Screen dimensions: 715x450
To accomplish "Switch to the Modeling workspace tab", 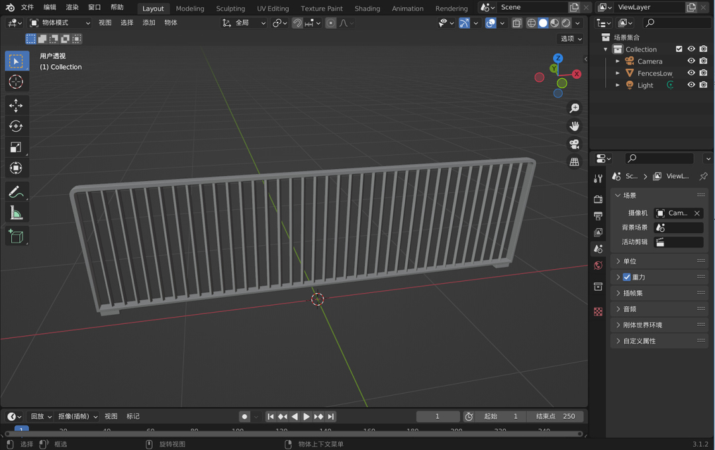I will [190, 8].
